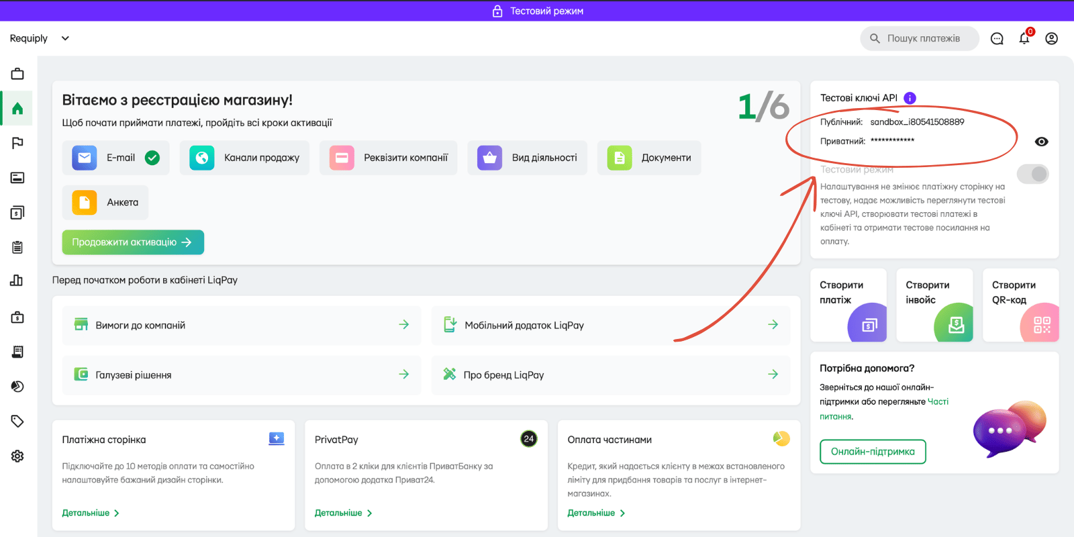This screenshot has width=1074, height=537.
Task: Click the E-mail completed checkmark
Action: coord(152,158)
